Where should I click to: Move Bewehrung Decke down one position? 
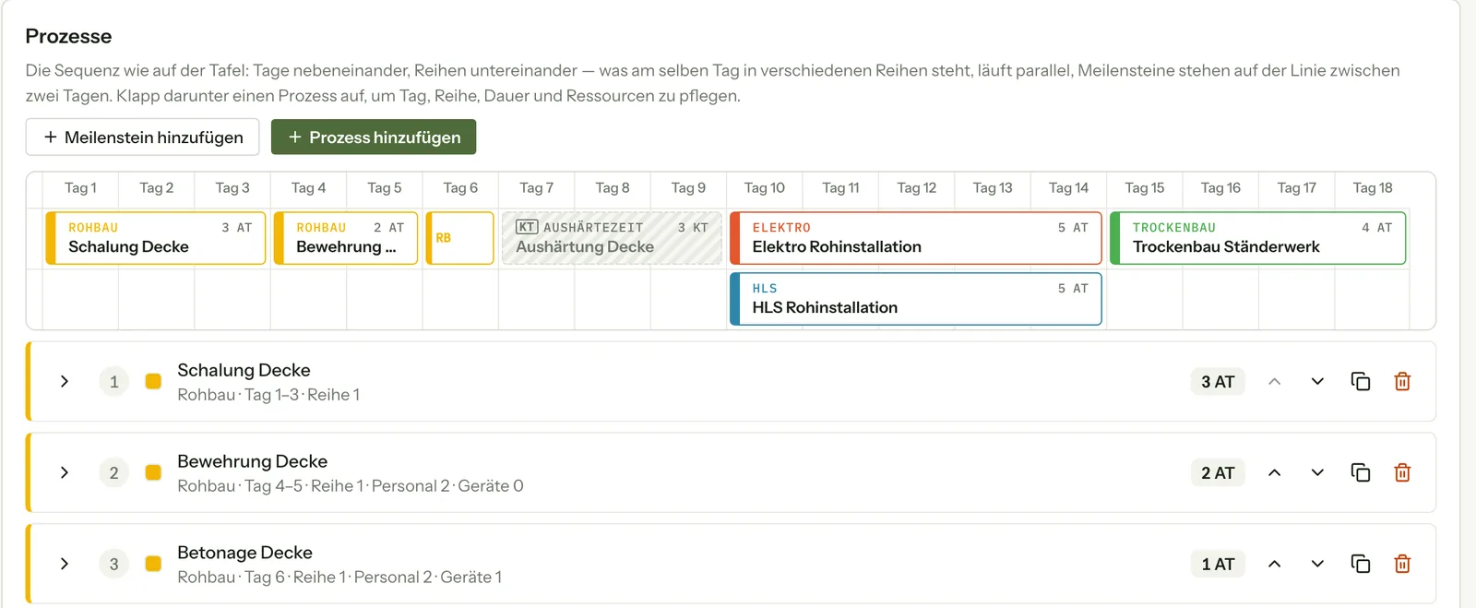point(1317,472)
